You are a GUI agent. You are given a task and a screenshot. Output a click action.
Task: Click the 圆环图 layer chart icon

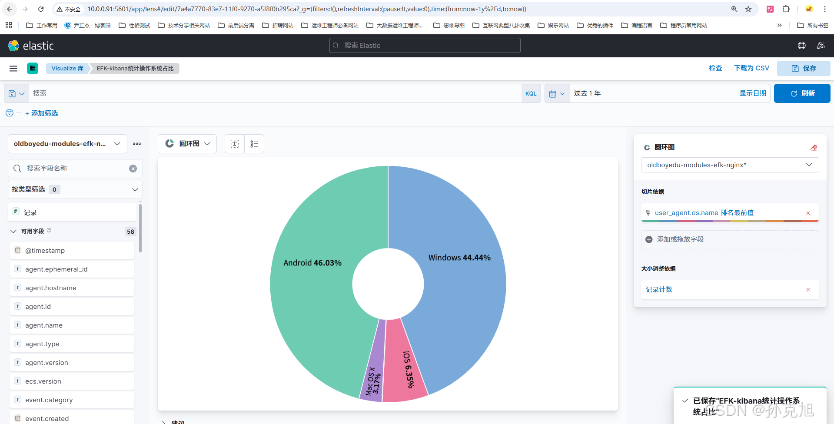[x=647, y=147]
